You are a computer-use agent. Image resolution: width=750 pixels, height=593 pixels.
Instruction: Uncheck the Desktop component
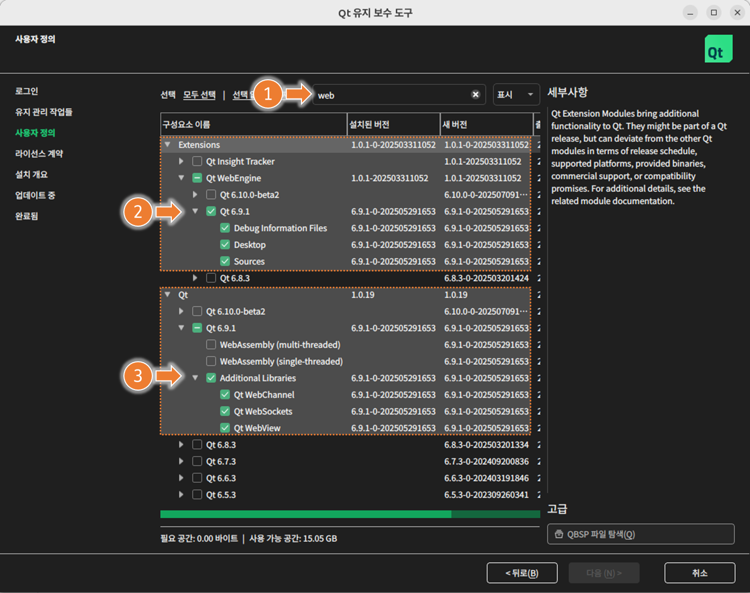click(225, 245)
